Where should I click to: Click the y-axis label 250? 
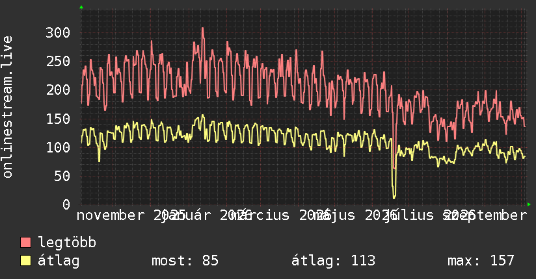coord(58,62)
